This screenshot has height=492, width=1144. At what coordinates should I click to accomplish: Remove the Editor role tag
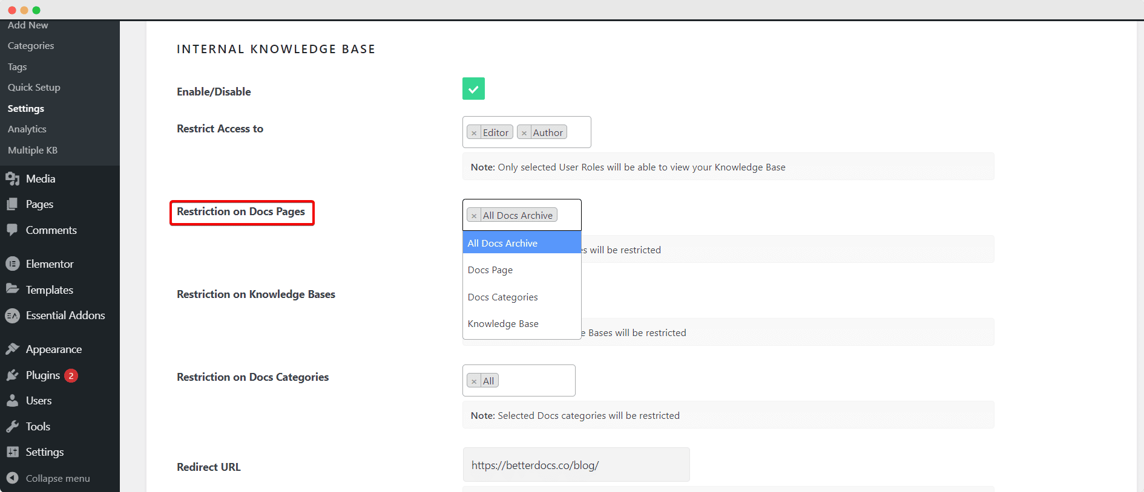coord(474,133)
